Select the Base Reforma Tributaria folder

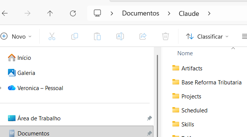[207, 82]
